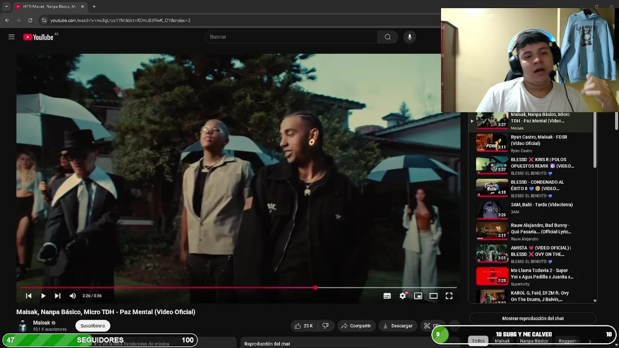Viewport: 619px width, 348px height.
Task: Toggle subtitles with the captions icon
Action: pyautogui.click(x=387, y=296)
